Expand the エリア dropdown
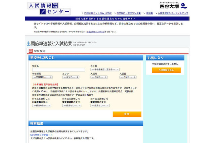Screen dimensions: 215x143 (x=71, y=77)
